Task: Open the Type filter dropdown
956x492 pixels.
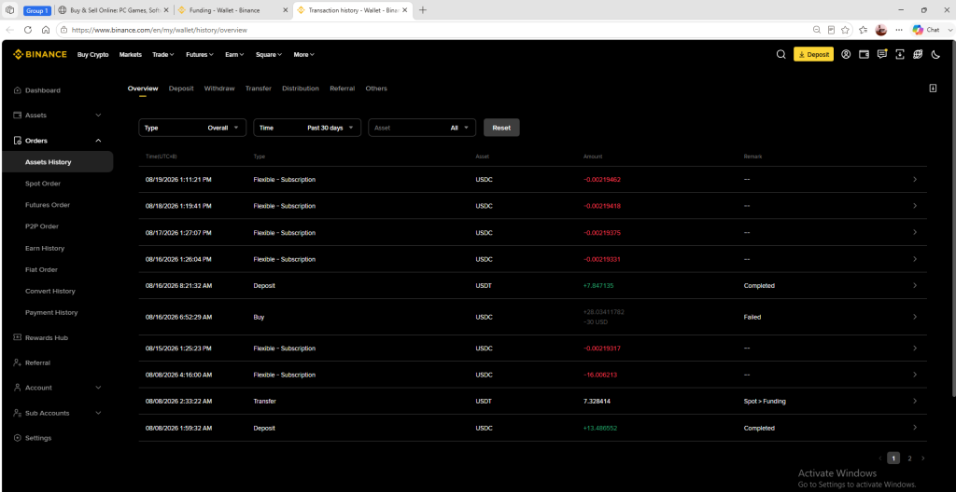Action: (192, 128)
